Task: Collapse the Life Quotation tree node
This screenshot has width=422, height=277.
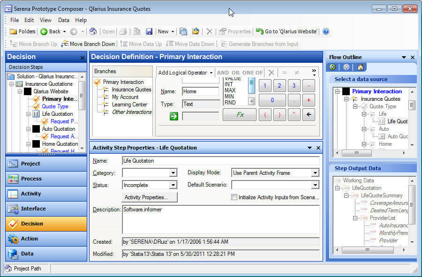Action: [28, 114]
